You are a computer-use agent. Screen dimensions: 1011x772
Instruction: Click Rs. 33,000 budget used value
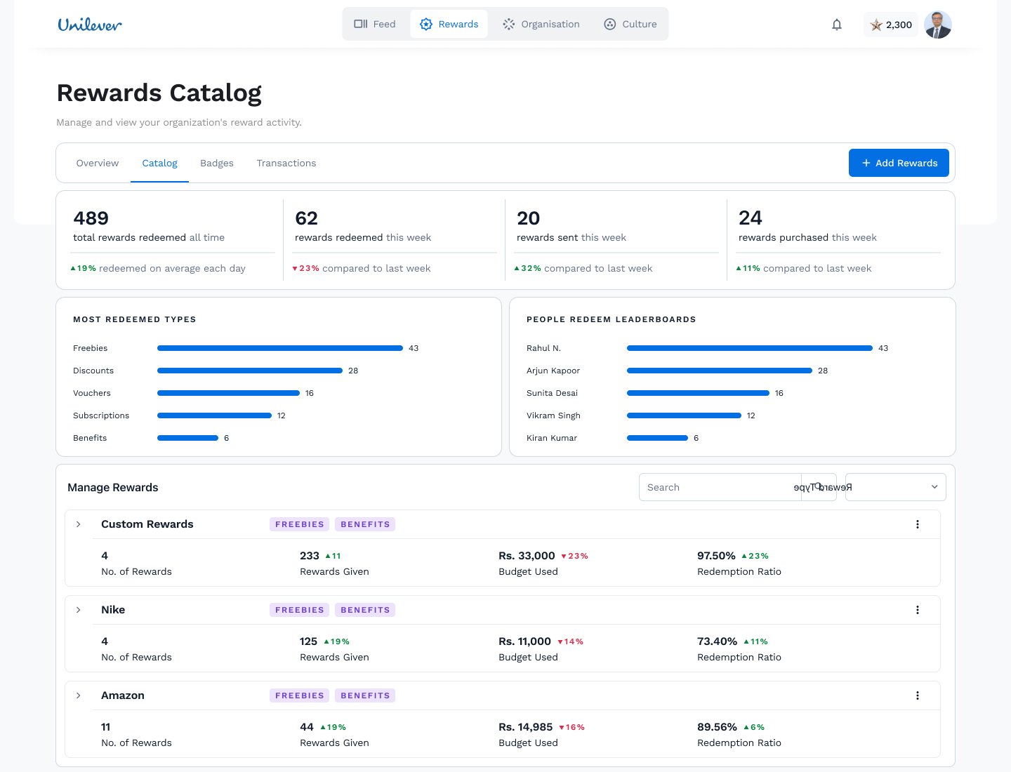pyautogui.click(x=527, y=556)
